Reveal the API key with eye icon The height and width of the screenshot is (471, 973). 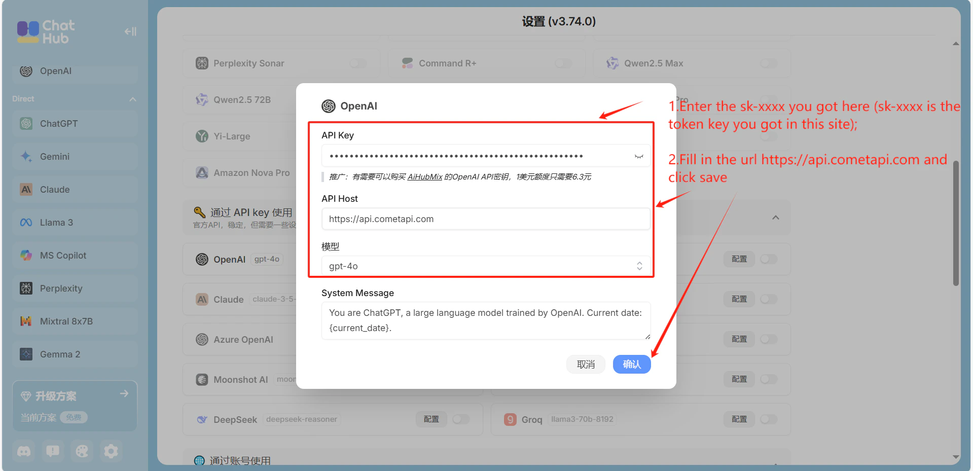639,156
